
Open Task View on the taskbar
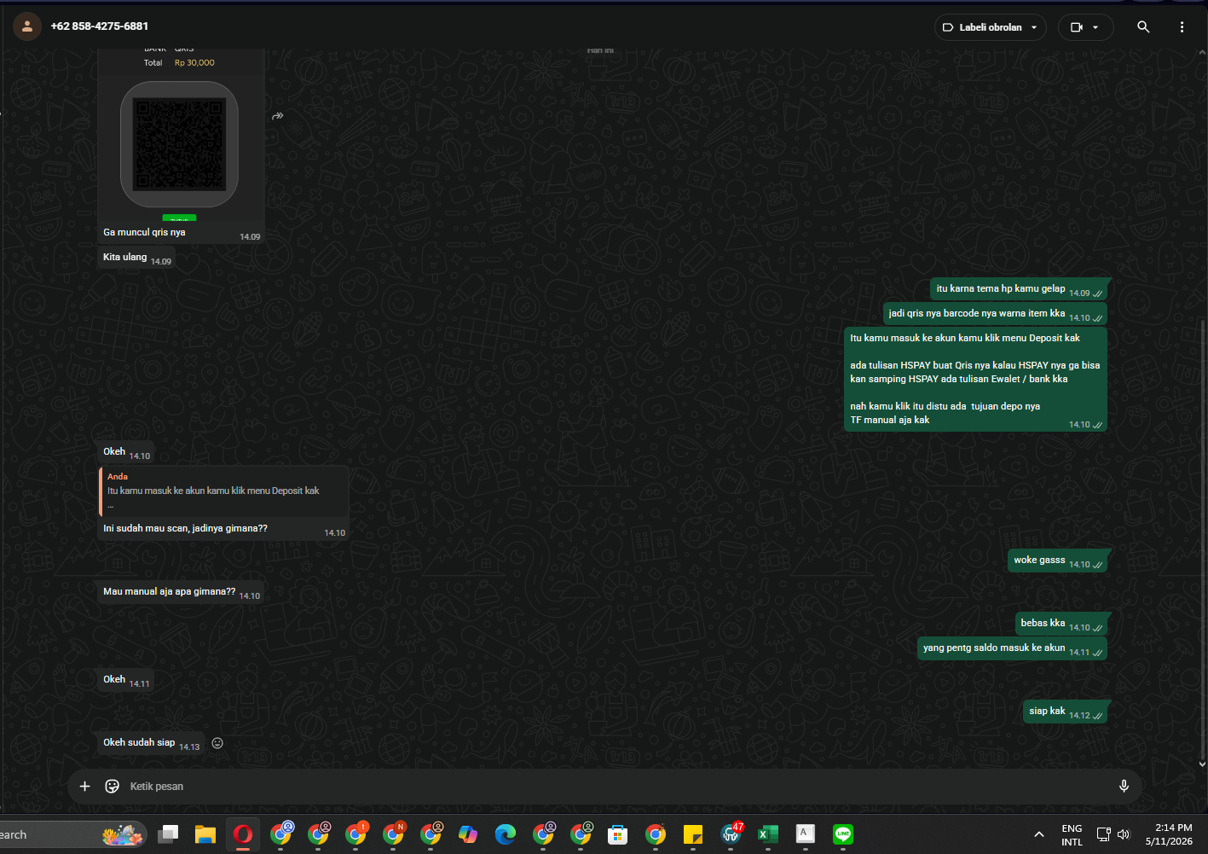point(168,834)
